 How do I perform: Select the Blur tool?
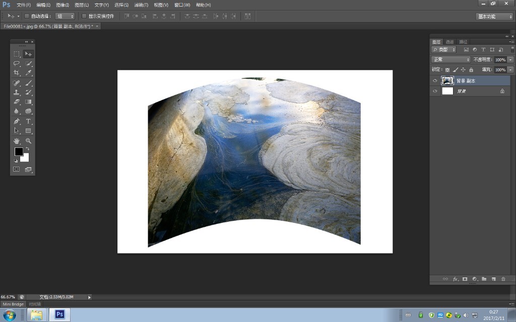click(17, 111)
